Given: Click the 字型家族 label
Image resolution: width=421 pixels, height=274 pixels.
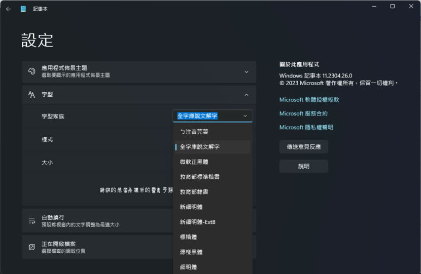Looking at the screenshot, I should (x=53, y=116).
